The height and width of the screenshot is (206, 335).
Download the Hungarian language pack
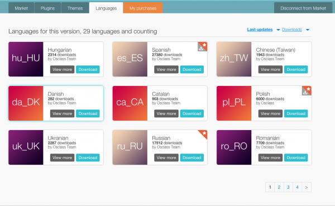[x=88, y=69]
